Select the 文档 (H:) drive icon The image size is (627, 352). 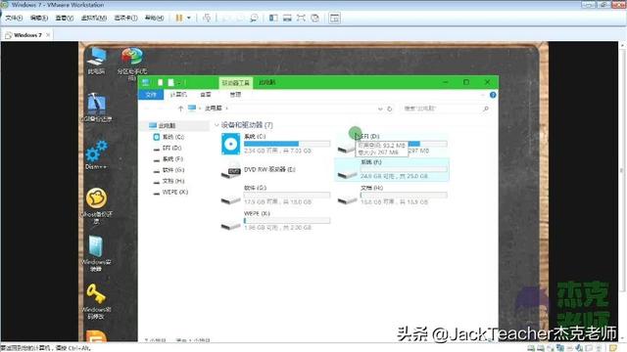pyautogui.click(x=347, y=199)
